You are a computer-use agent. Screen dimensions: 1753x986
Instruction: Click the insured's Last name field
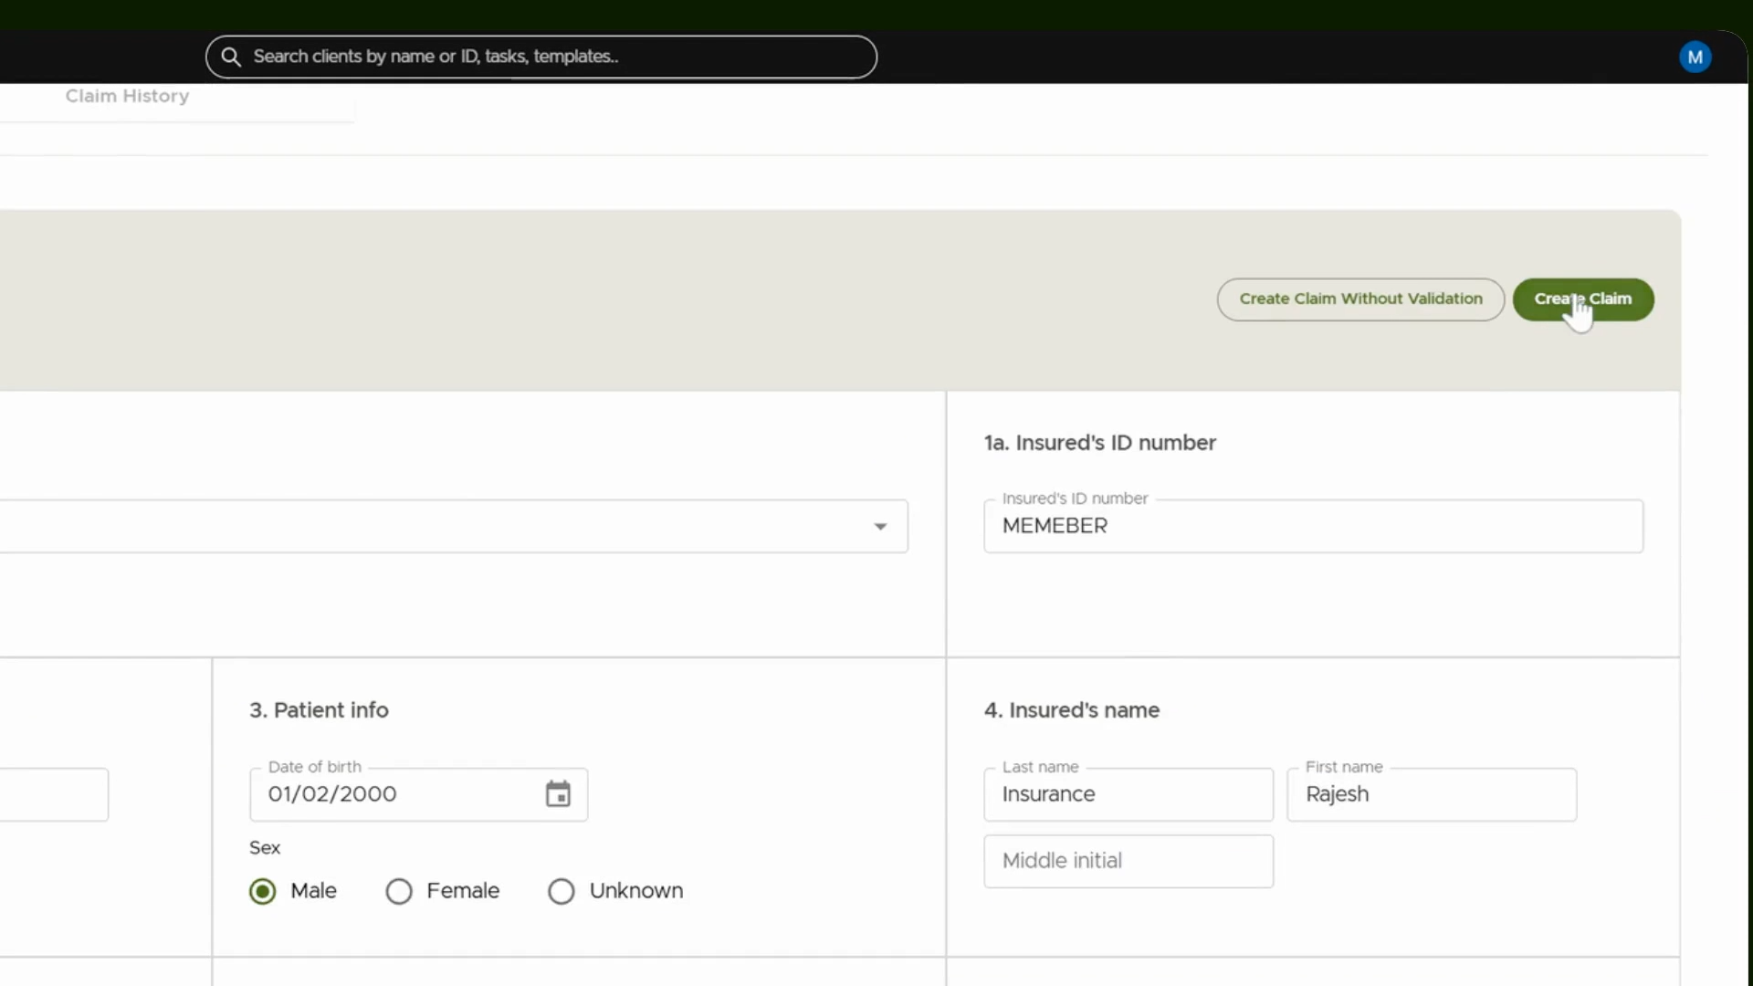pyautogui.click(x=1128, y=794)
